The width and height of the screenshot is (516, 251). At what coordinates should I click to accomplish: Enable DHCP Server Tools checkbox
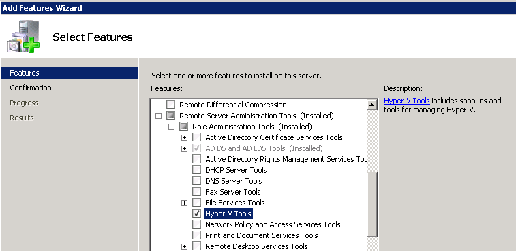[196, 170]
